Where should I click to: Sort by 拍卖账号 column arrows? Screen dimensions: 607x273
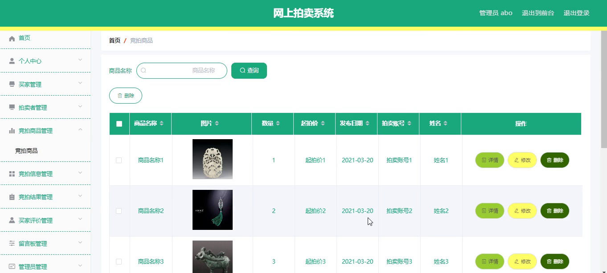pos(409,124)
